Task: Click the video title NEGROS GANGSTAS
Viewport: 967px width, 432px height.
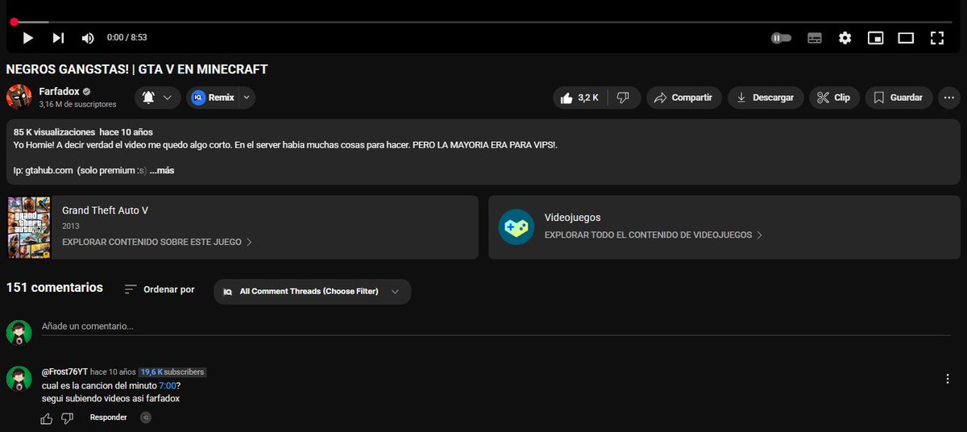Action: pyautogui.click(x=137, y=69)
